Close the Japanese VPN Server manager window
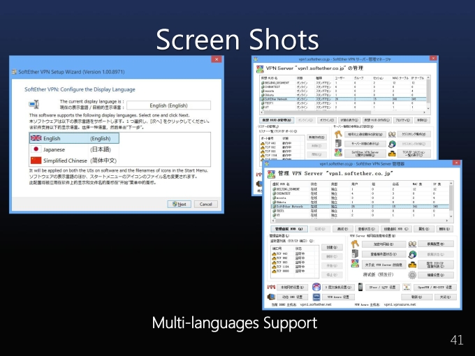Image resolution: width=475 pixels, height=356 pixels. [433, 58]
